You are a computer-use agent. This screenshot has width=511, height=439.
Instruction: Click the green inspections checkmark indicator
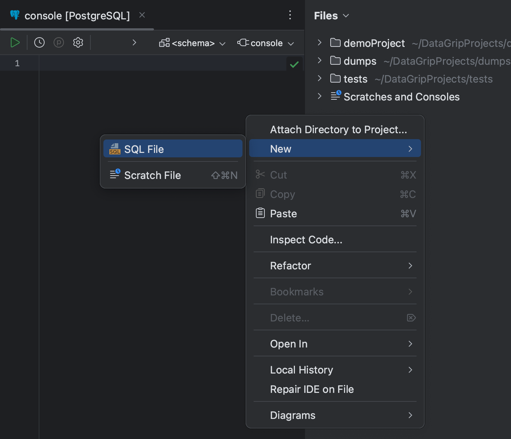[294, 64]
